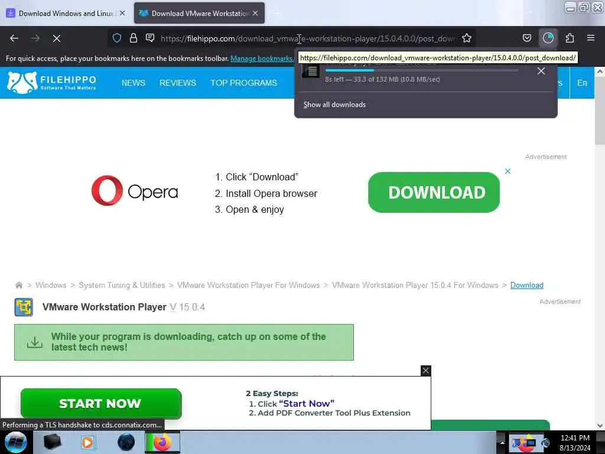Click the volume icon in system tray
Viewport: 605px width, 454px height.
(x=545, y=443)
